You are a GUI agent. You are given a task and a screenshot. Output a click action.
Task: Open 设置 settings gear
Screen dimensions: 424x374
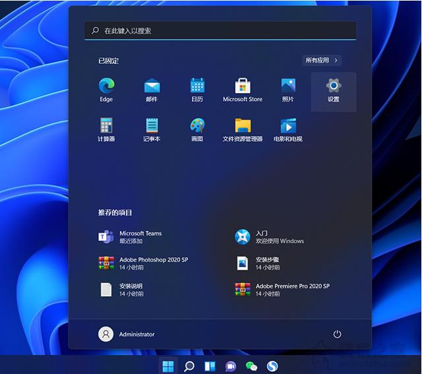click(334, 92)
